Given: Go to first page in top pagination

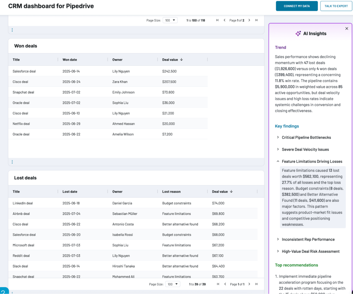Looking at the screenshot, I should tap(218, 20).
